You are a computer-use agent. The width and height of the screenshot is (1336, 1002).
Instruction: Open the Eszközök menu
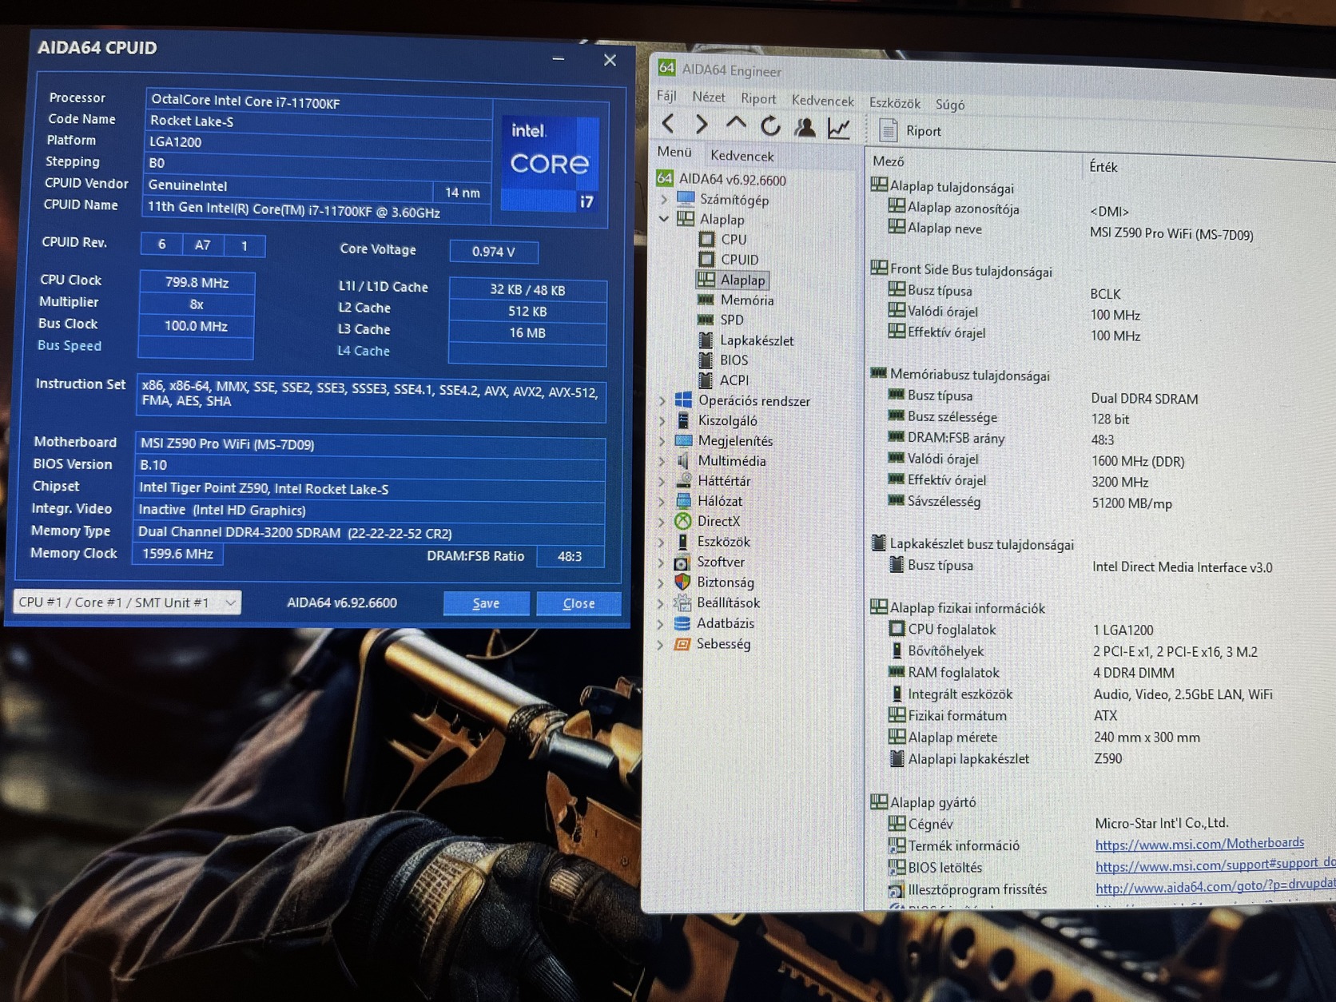pyautogui.click(x=895, y=103)
